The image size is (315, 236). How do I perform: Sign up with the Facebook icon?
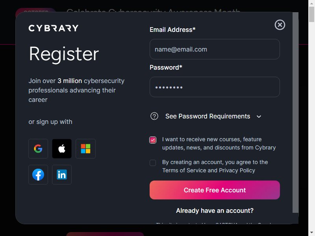(x=38, y=175)
